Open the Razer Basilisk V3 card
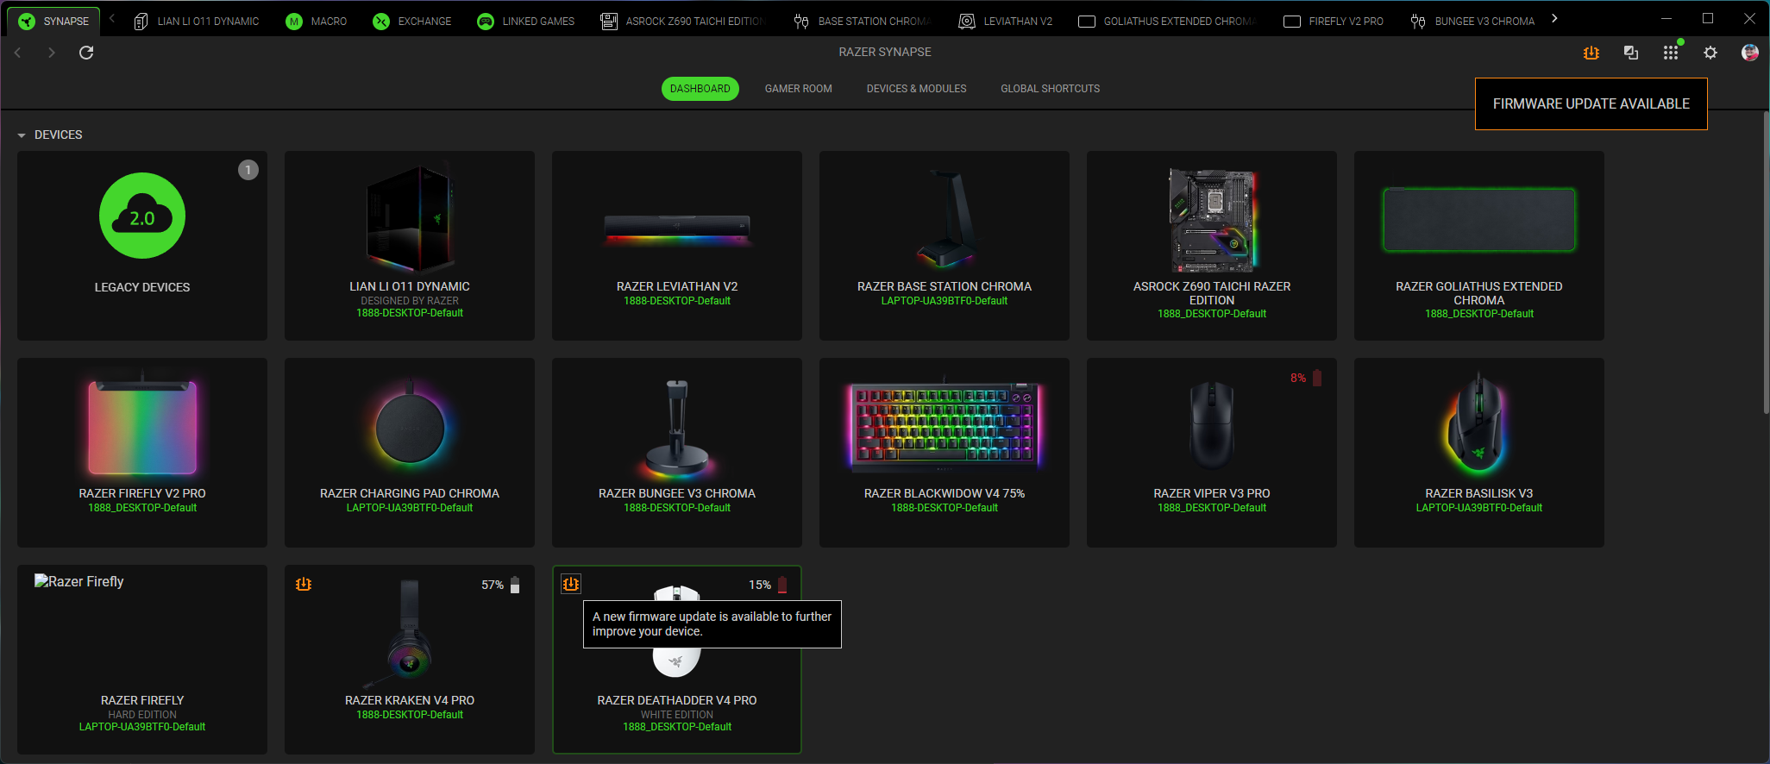The width and height of the screenshot is (1770, 764). pos(1479,453)
